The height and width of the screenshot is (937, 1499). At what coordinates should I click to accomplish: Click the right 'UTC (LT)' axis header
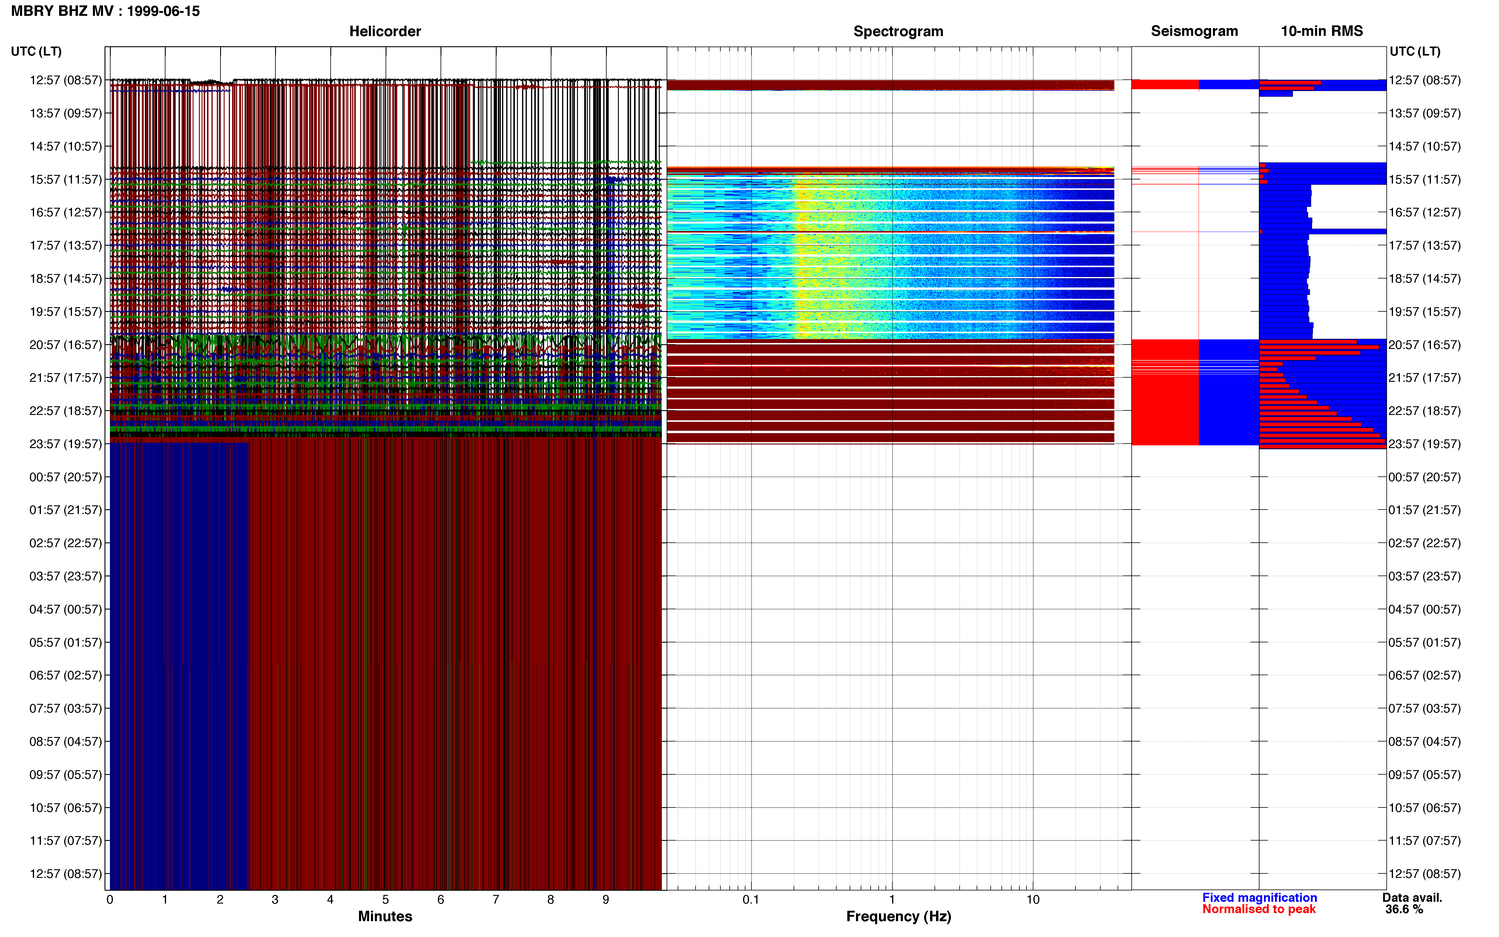point(1415,51)
